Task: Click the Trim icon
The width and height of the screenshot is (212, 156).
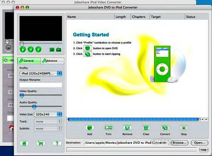Action: (108, 128)
